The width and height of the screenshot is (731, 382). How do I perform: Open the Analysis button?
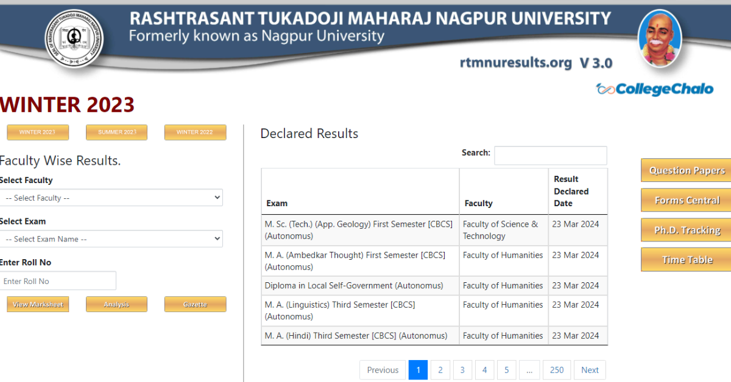tap(116, 304)
